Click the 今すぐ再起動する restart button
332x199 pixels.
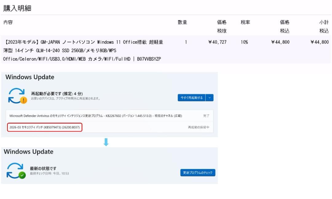(x=192, y=97)
